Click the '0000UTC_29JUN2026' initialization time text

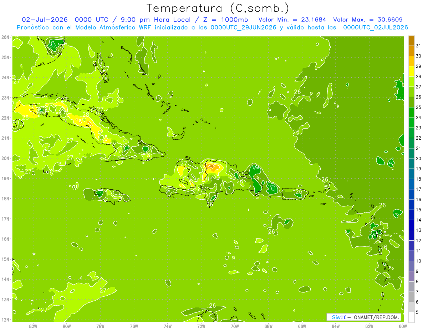coord(243,27)
